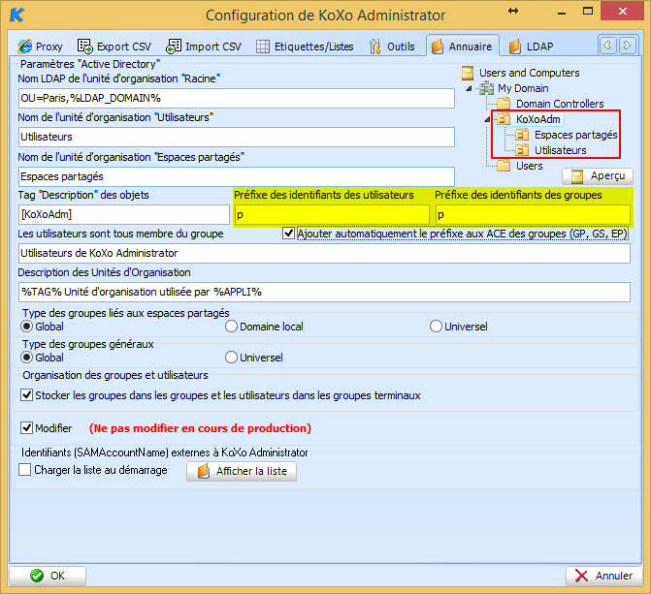The width and height of the screenshot is (651, 594).
Task: Click the Proxy tab globe icon
Action: tap(25, 47)
